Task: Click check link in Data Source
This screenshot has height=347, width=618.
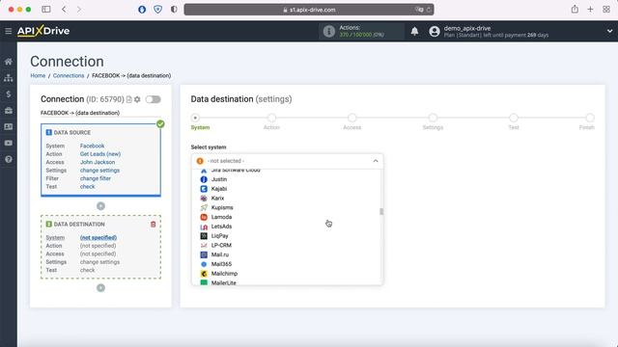Action: tap(88, 187)
